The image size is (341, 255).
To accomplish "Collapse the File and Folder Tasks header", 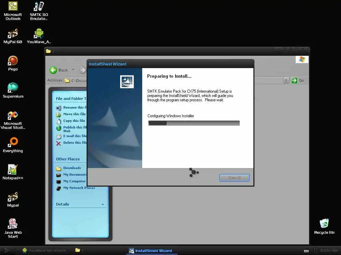I will click(71, 99).
